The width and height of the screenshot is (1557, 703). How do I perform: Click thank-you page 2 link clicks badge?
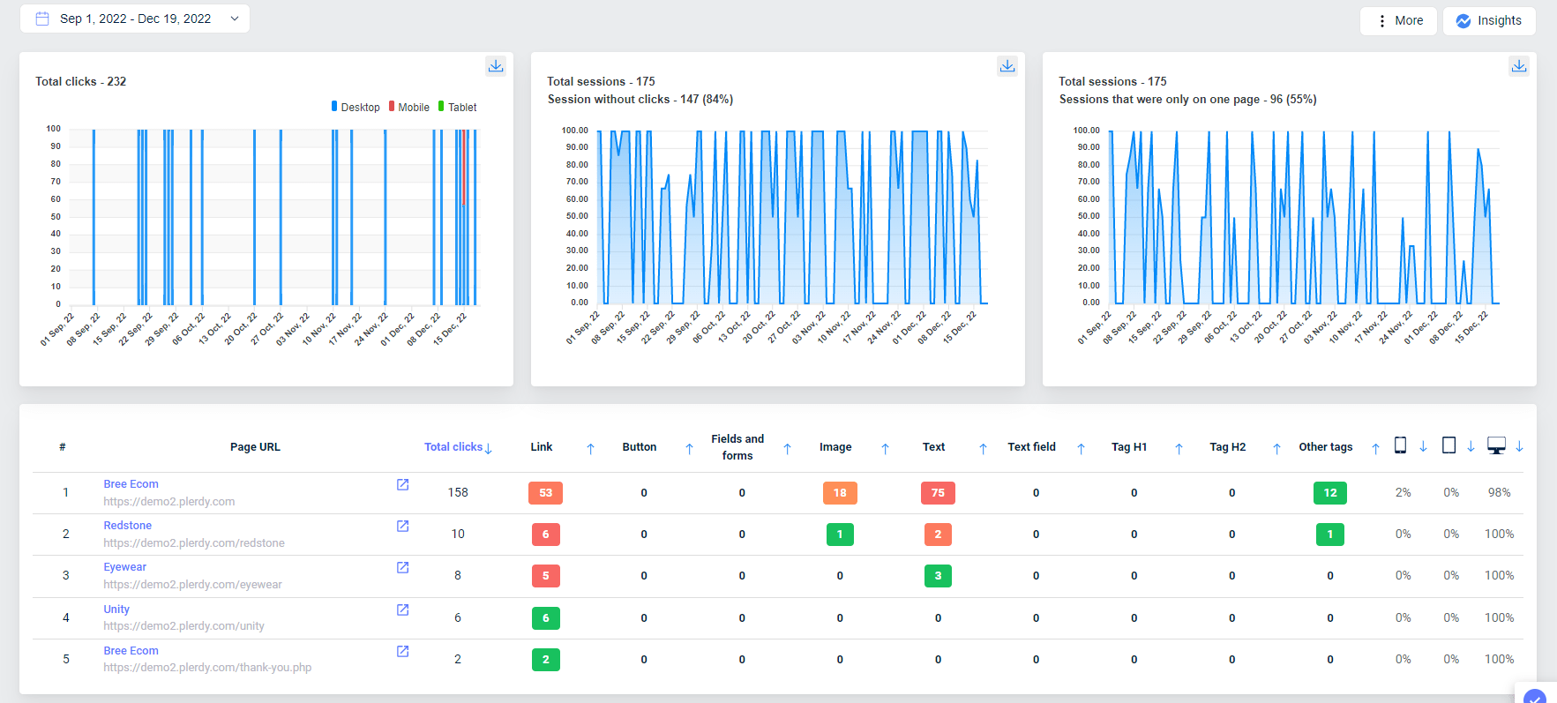(x=545, y=660)
